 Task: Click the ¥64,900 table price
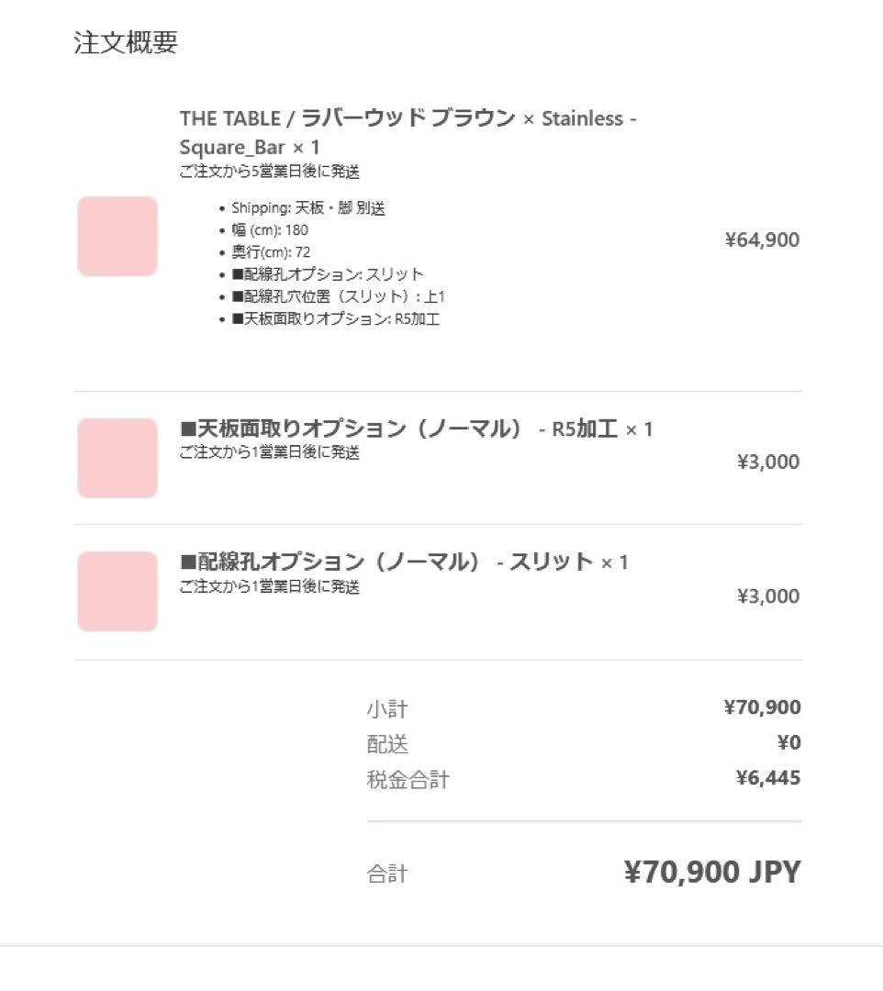pos(762,240)
